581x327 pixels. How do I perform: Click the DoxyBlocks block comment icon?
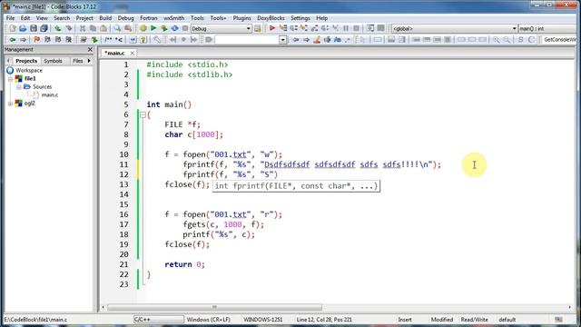coord(108,40)
